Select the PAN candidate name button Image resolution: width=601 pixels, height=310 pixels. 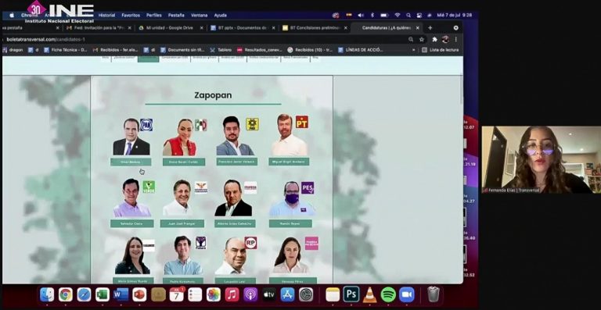point(131,162)
